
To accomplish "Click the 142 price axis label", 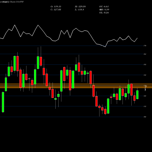I will click(x=145, y=75).
